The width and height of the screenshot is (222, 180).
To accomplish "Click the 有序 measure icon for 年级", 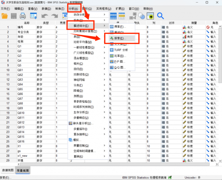I will pyautogui.click(x=184, y=37).
